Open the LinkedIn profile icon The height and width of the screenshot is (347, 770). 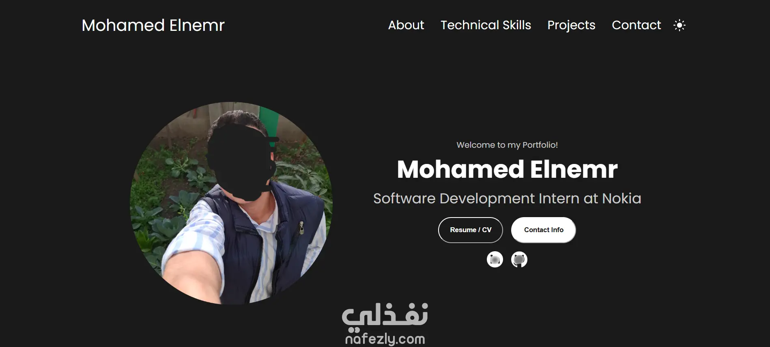(495, 259)
